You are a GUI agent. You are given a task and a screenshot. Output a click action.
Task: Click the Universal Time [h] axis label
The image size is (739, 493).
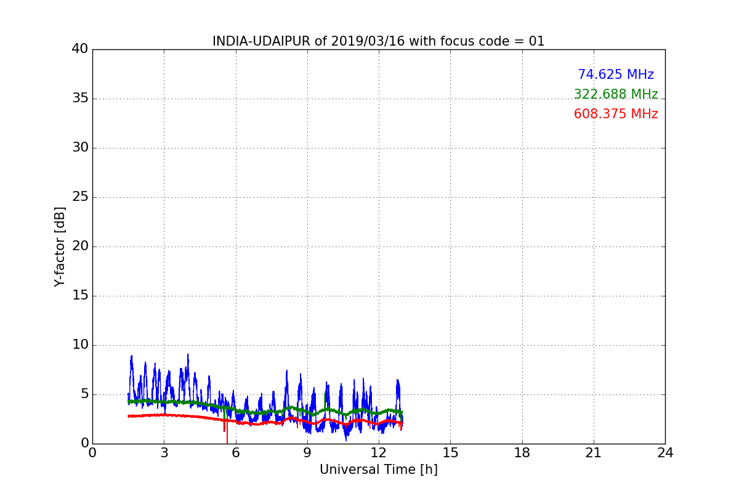[x=378, y=470]
